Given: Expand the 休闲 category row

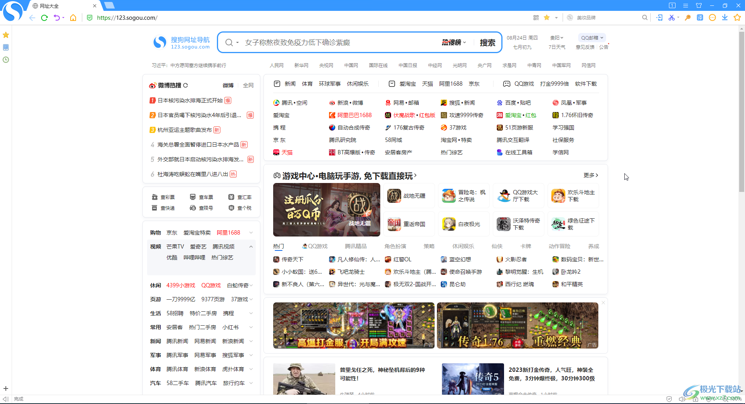Looking at the screenshot, I should [251, 285].
